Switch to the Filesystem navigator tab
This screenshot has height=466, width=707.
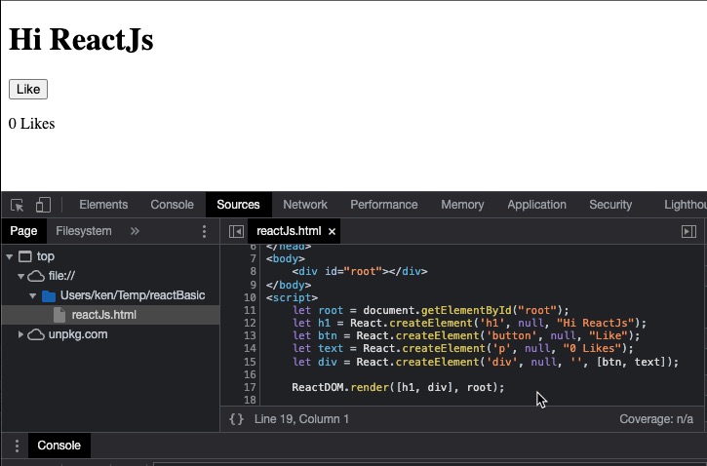[x=84, y=231]
